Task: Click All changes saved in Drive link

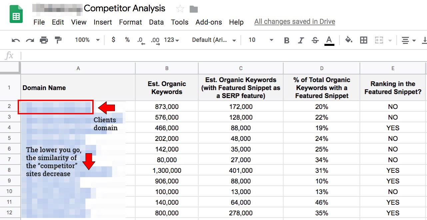Action: (x=294, y=22)
